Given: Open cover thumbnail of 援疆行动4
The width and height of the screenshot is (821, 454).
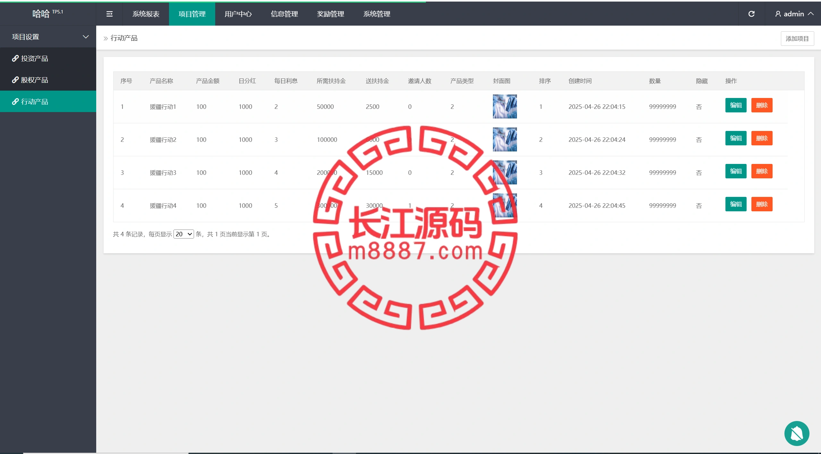Looking at the screenshot, I should click(505, 205).
